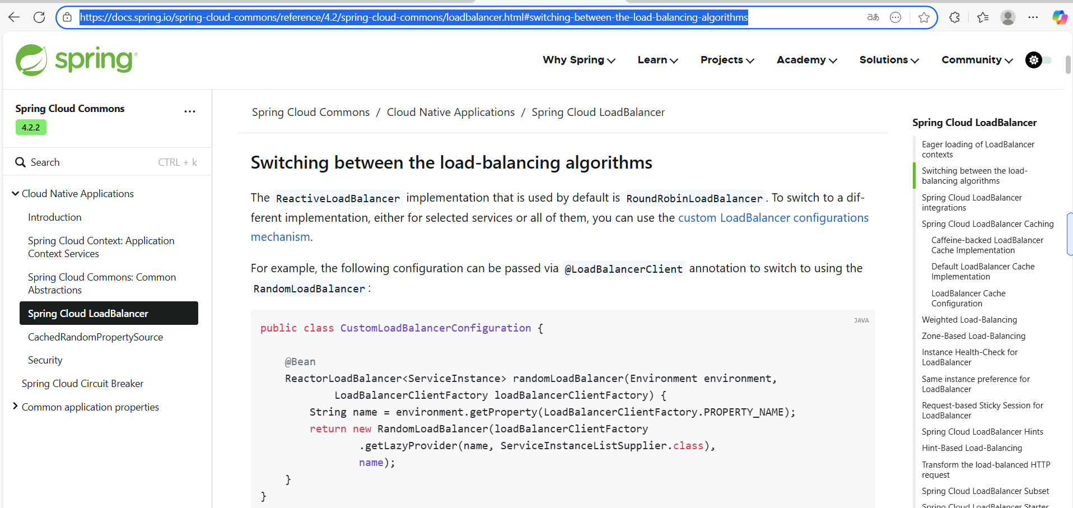Open the Projects dropdown menu
This screenshot has height=508, width=1073.
[727, 60]
